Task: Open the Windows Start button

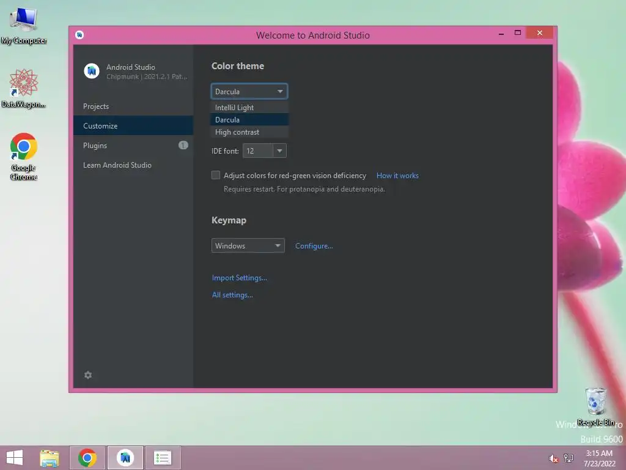Action: tap(15, 458)
